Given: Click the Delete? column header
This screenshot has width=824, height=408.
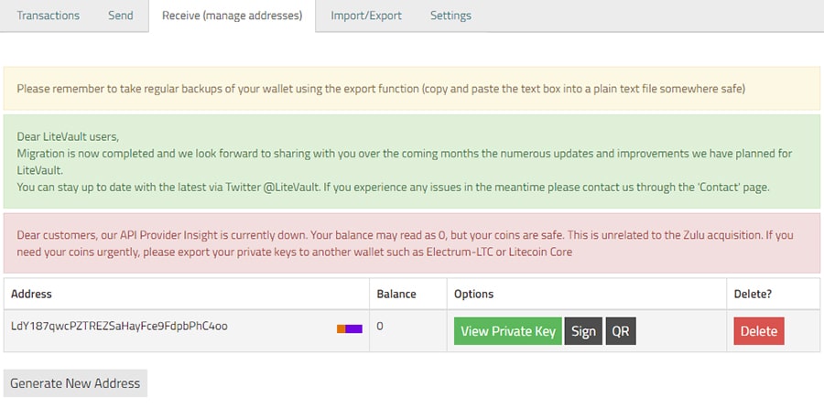Looking at the screenshot, I should [x=754, y=294].
